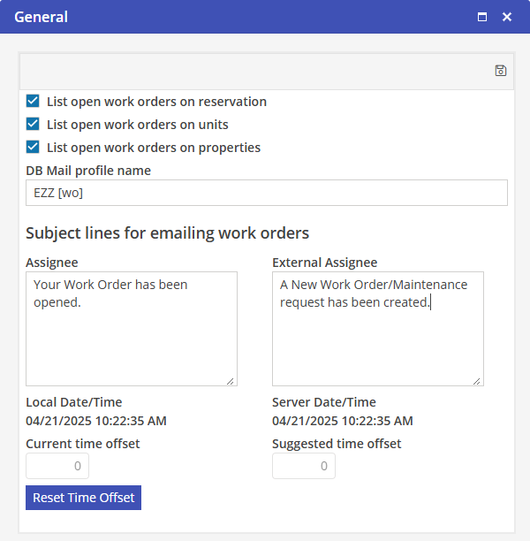Grab the External Assignee text area resize handle
Viewport: 530px width, 541px height.
(478, 381)
